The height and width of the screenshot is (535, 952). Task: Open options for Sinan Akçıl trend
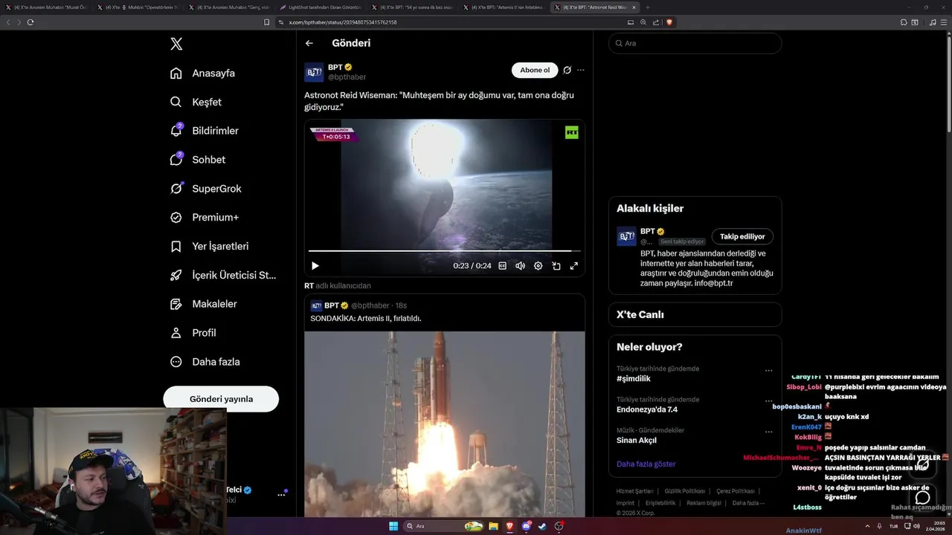(769, 432)
